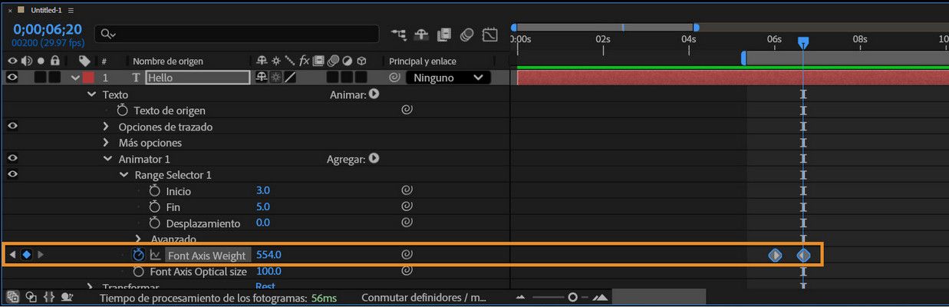The width and height of the screenshot is (949, 307).
Task: Expand Opciones de trazado group
Action: [107, 127]
